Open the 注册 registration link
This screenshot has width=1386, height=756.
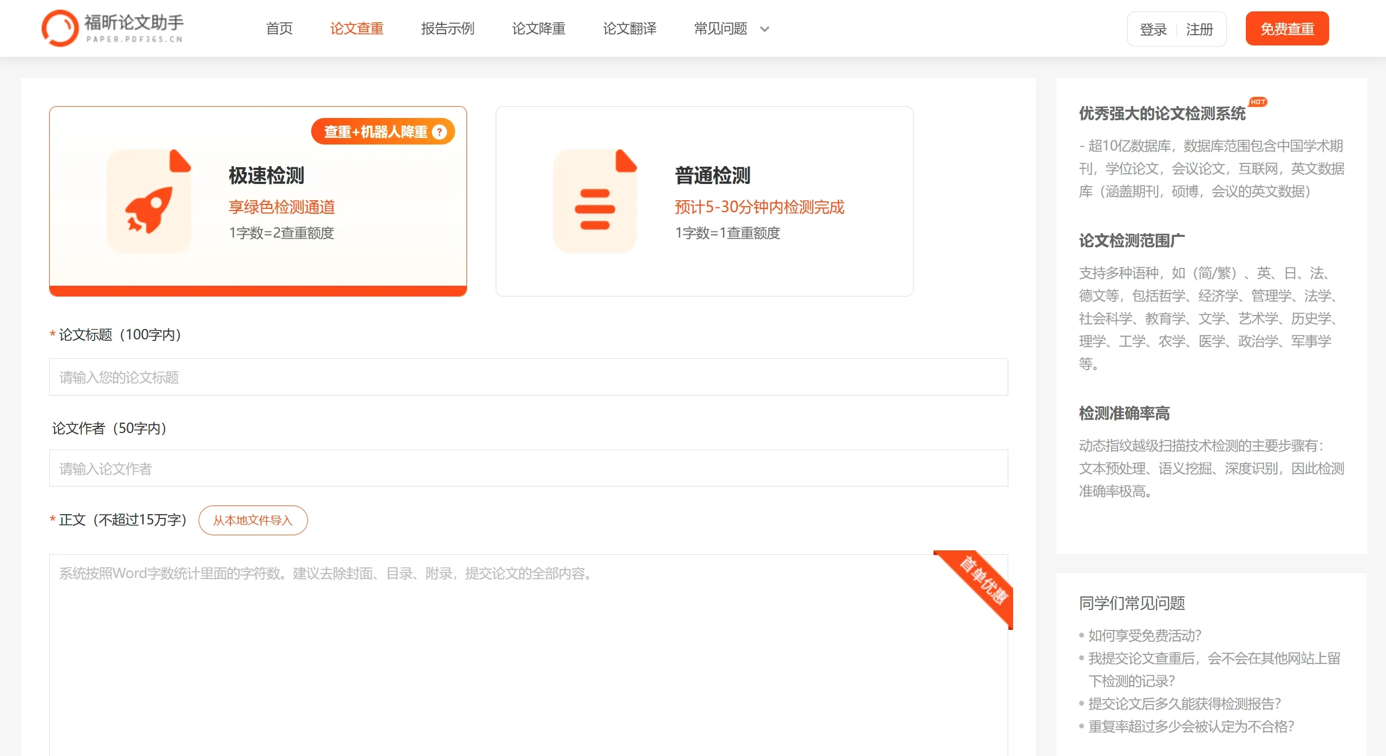tap(1200, 29)
